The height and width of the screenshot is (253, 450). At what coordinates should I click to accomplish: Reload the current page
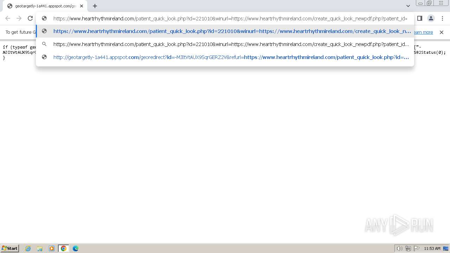[30, 18]
